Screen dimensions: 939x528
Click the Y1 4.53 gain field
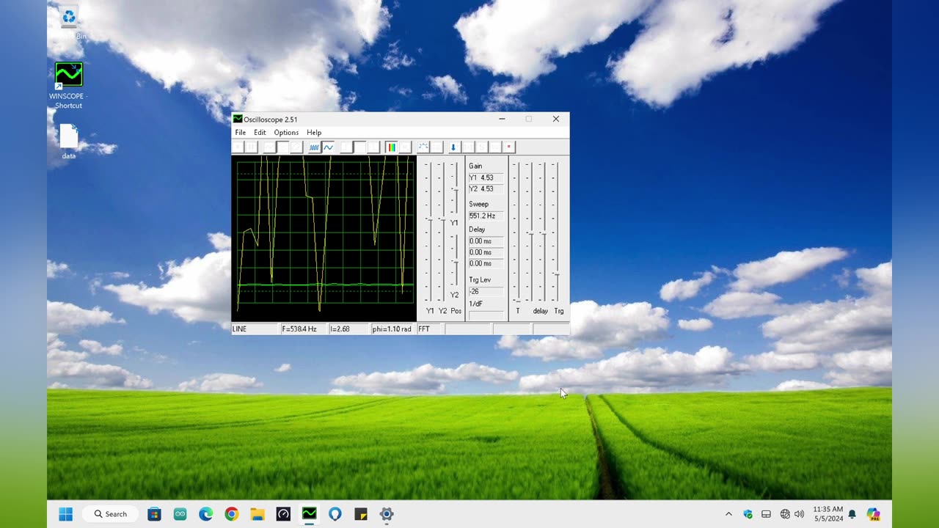click(x=486, y=177)
